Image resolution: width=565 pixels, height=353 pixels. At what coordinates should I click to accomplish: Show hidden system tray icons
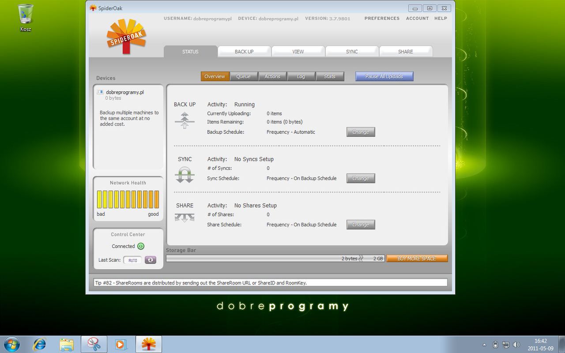(x=484, y=345)
